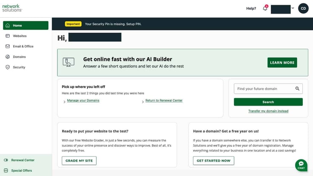Click the Security shield icon
313x176 pixels.
point(8,67)
